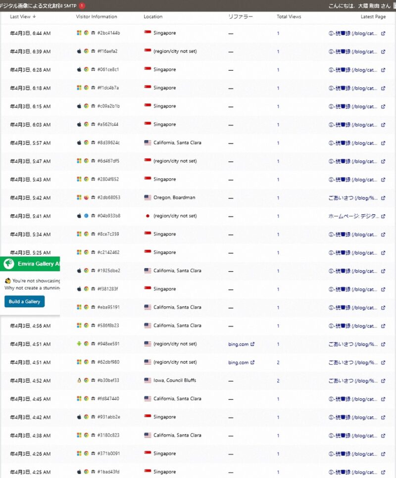Screen dimensions: 396x478
Task: Open visitor ID #f16aefa2 details
Action: point(107,51)
